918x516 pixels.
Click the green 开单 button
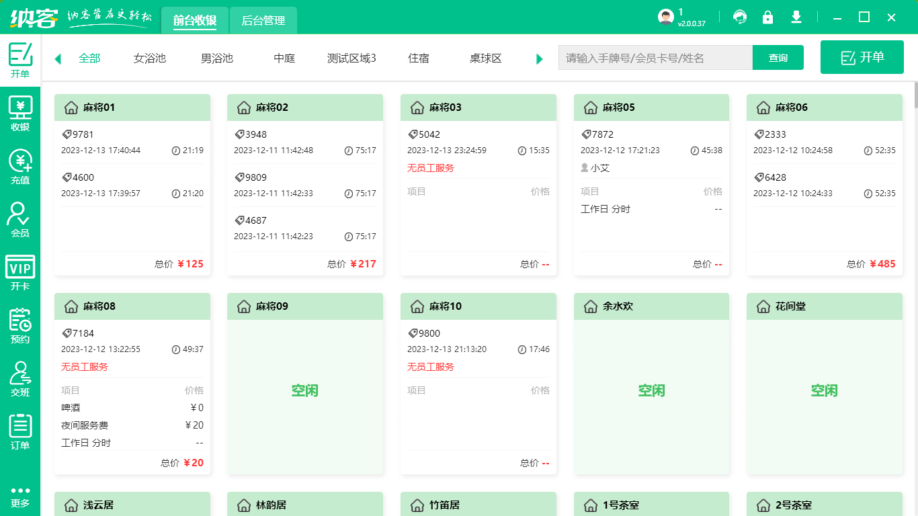pyautogui.click(x=862, y=56)
